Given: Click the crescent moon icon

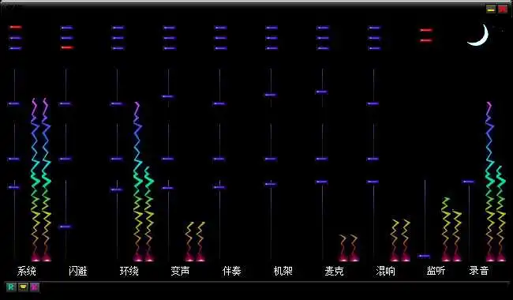Looking at the screenshot, I should (x=478, y=36).
